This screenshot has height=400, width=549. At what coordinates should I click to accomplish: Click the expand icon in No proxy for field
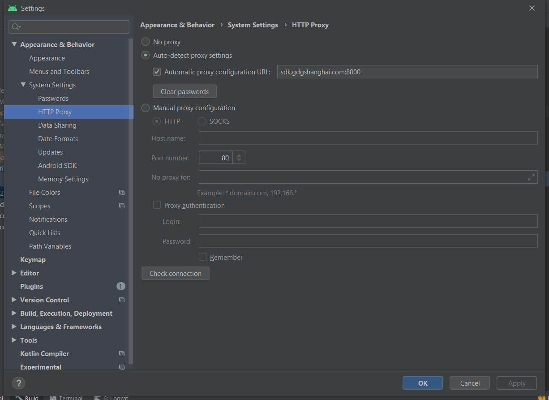[531, 177]
